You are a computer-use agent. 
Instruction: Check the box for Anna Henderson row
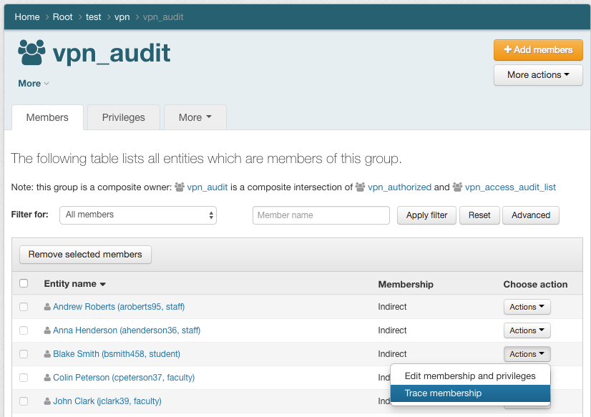click(24, 330)
